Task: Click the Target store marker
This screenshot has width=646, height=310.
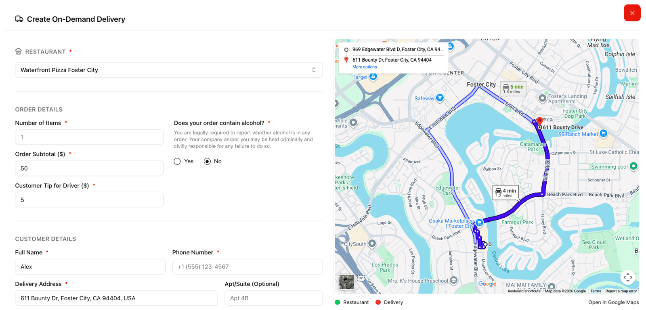Action: point(373,77)
